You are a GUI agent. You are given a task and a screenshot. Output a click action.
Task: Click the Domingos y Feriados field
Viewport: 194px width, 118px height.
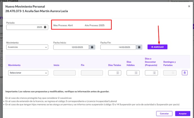pyautogui.click(x=170, y=73)
